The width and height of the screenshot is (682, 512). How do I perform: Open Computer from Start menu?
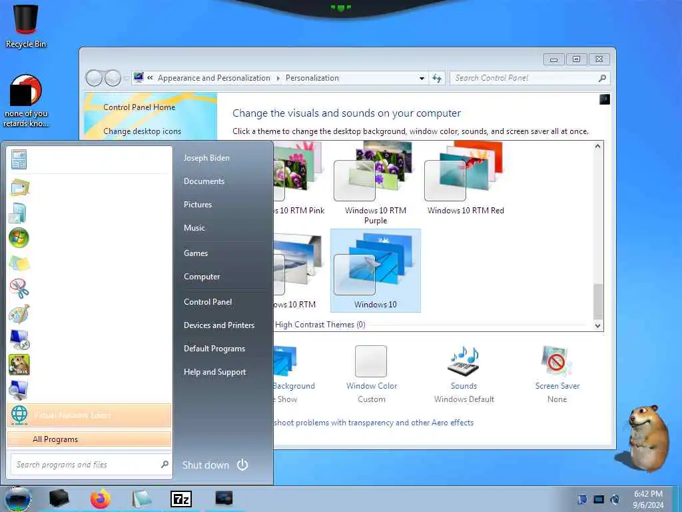202,277
